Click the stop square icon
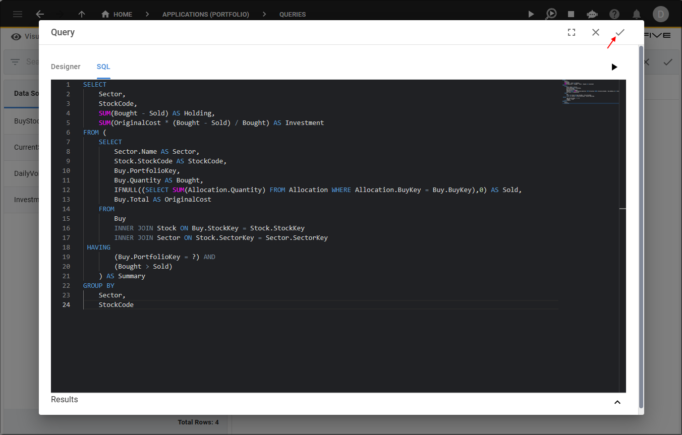This screenshot has height=435, width=682. pyautogui.click(x=571, y=14)
